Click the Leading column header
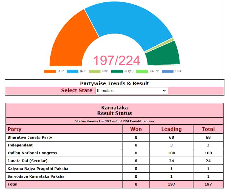225x189 pixels. coord(171,129)
